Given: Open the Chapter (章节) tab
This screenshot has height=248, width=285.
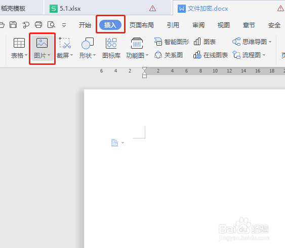Looking at the screenshot, I should [249, 25].
